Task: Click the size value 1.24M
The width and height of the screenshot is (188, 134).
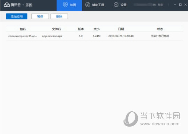Action: 97,36
